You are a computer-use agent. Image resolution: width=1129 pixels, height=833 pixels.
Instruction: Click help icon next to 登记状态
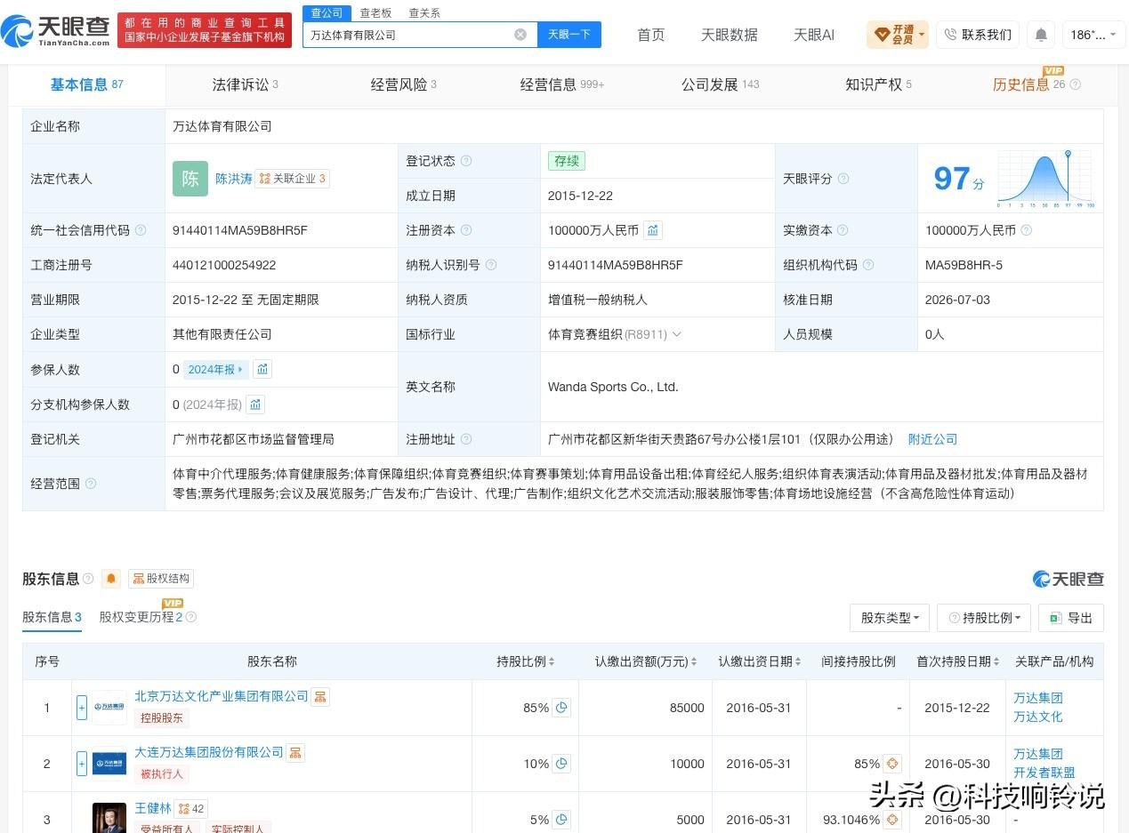point(466,161)
